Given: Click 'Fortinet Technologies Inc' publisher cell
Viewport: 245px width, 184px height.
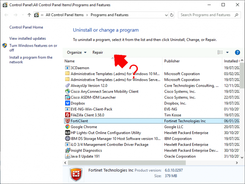Looking at the screenshot, I should (185, 121).
